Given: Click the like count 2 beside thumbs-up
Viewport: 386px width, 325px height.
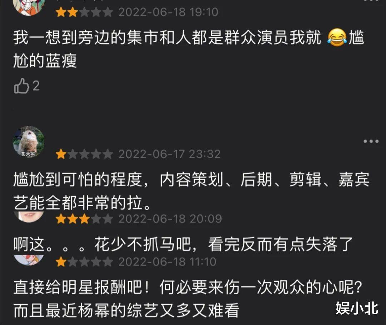Looking at the screenshot, I should [x=36, y=86].
